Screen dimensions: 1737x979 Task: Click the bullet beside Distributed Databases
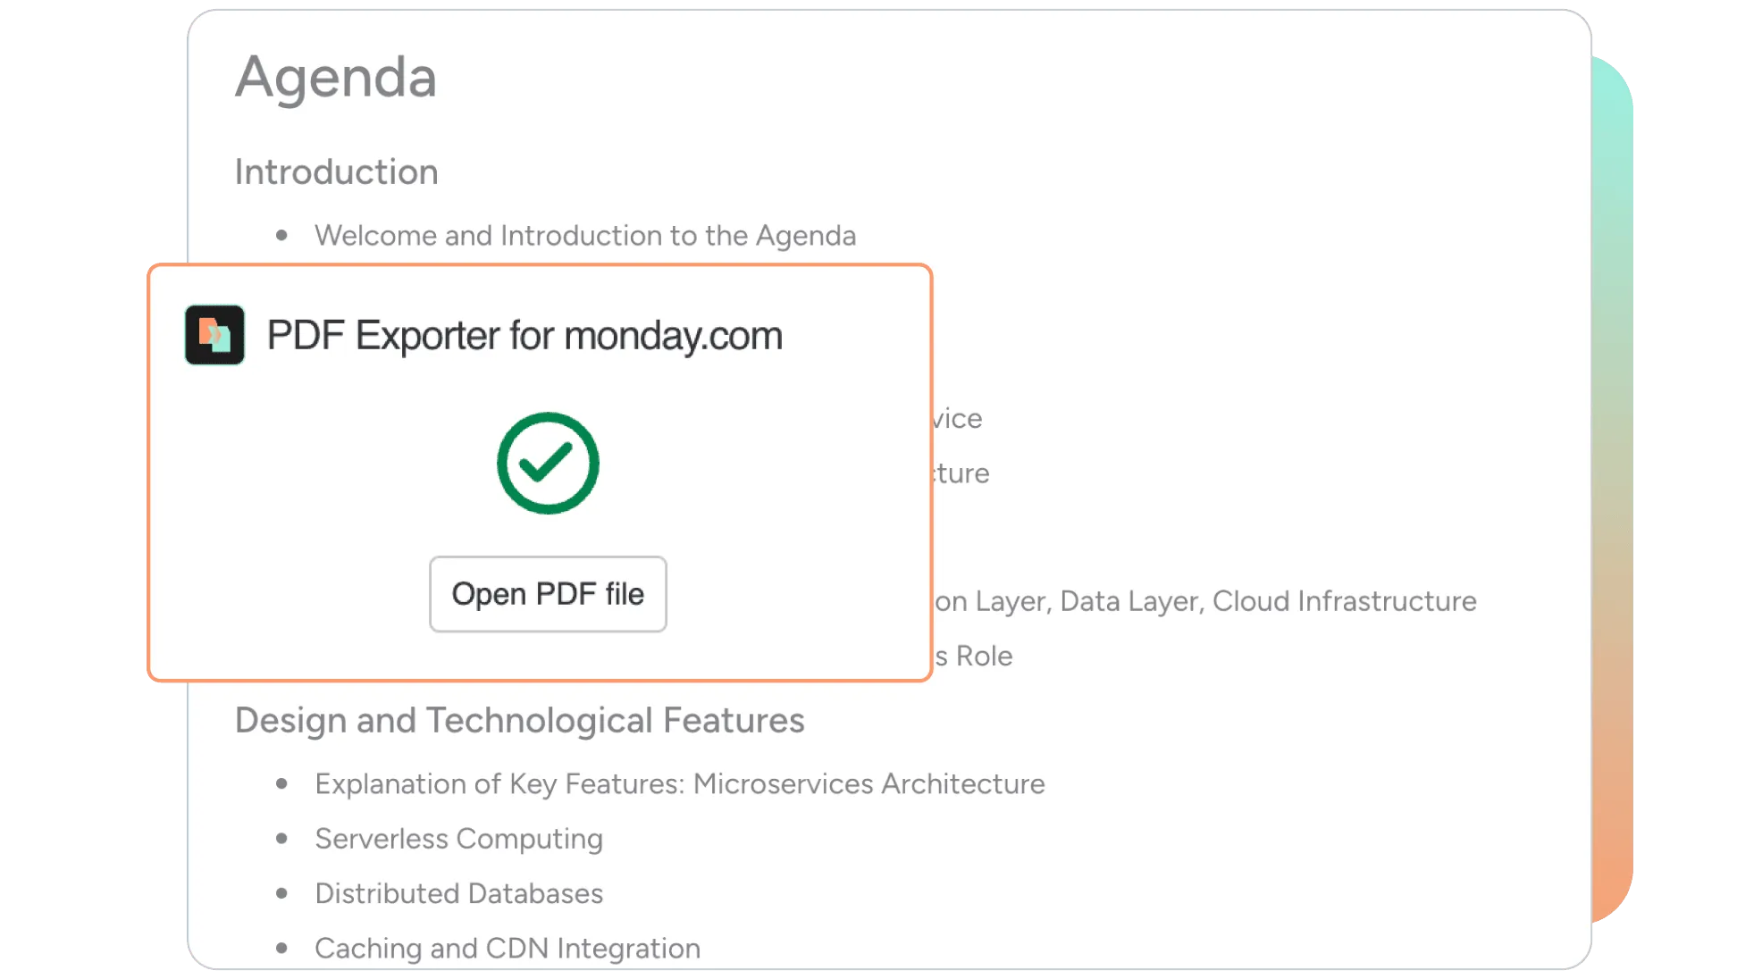tap(282, 893)
